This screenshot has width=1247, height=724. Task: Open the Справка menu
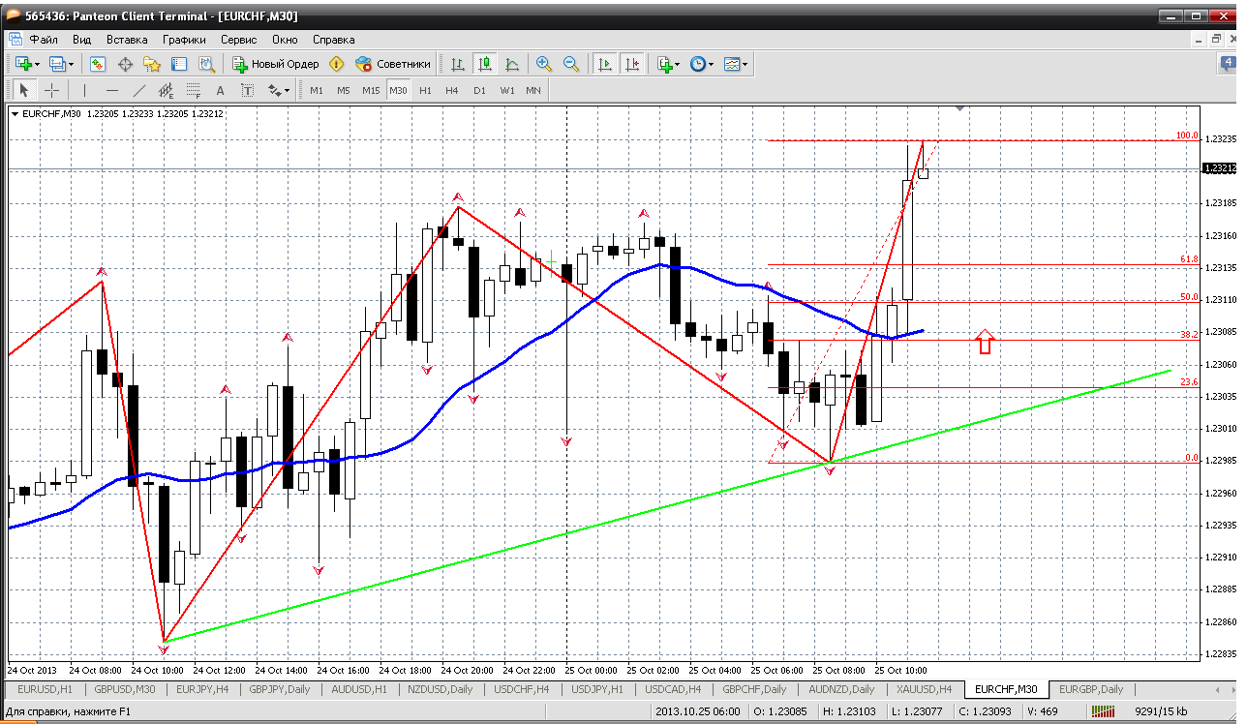[x=334, y=40]
